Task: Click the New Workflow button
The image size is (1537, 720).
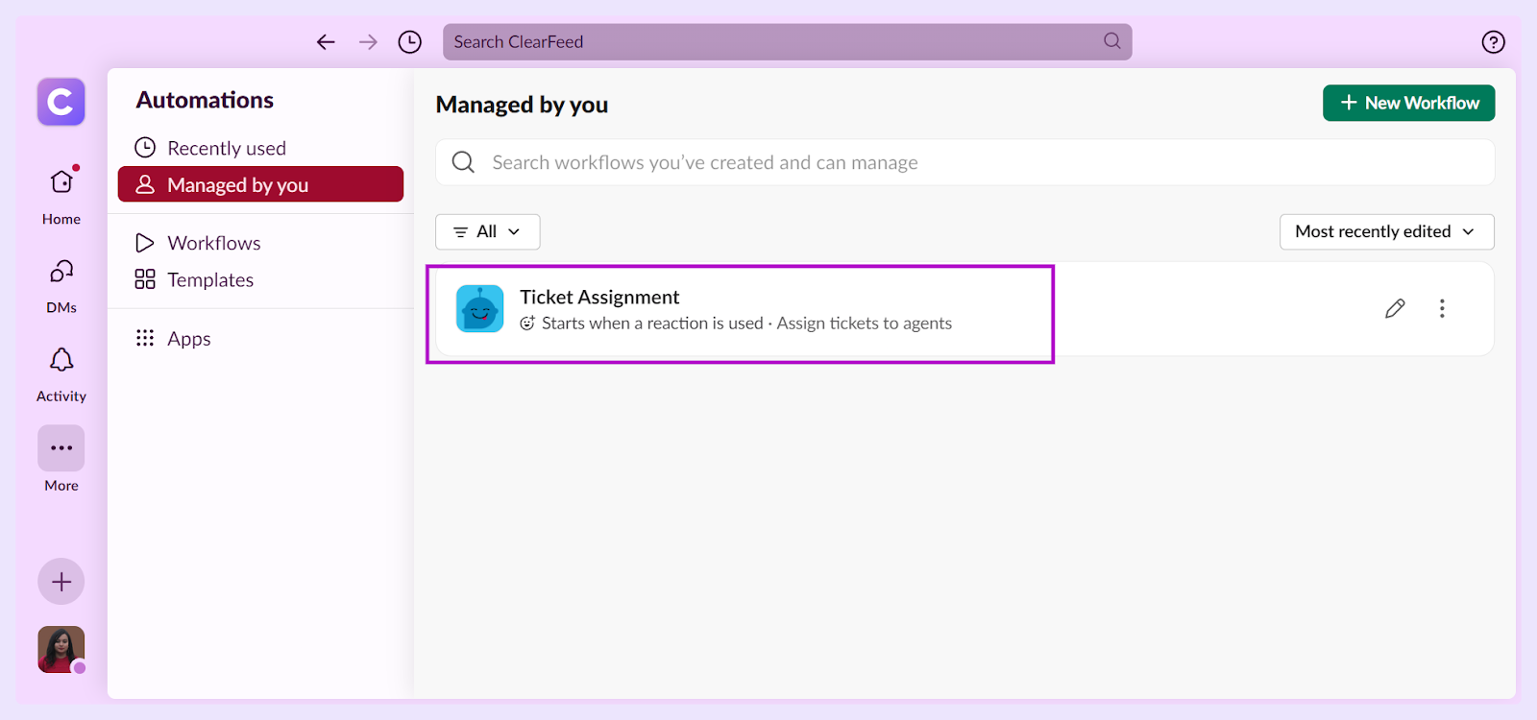Action: point(1408,103)
